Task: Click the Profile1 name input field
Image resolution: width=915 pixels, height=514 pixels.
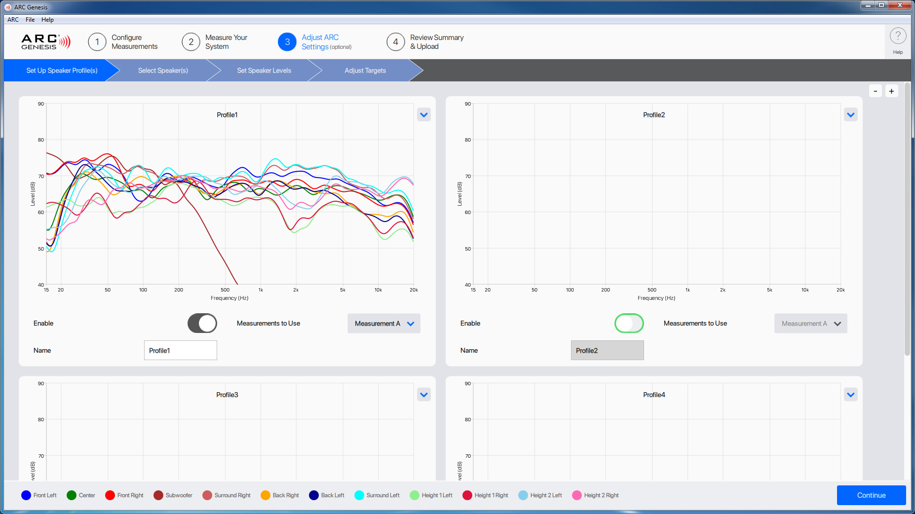Action: click(x=181, y=350)
